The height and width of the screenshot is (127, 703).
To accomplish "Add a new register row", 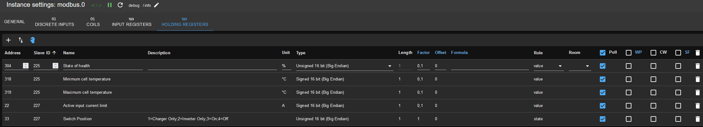I will (8, 40).
